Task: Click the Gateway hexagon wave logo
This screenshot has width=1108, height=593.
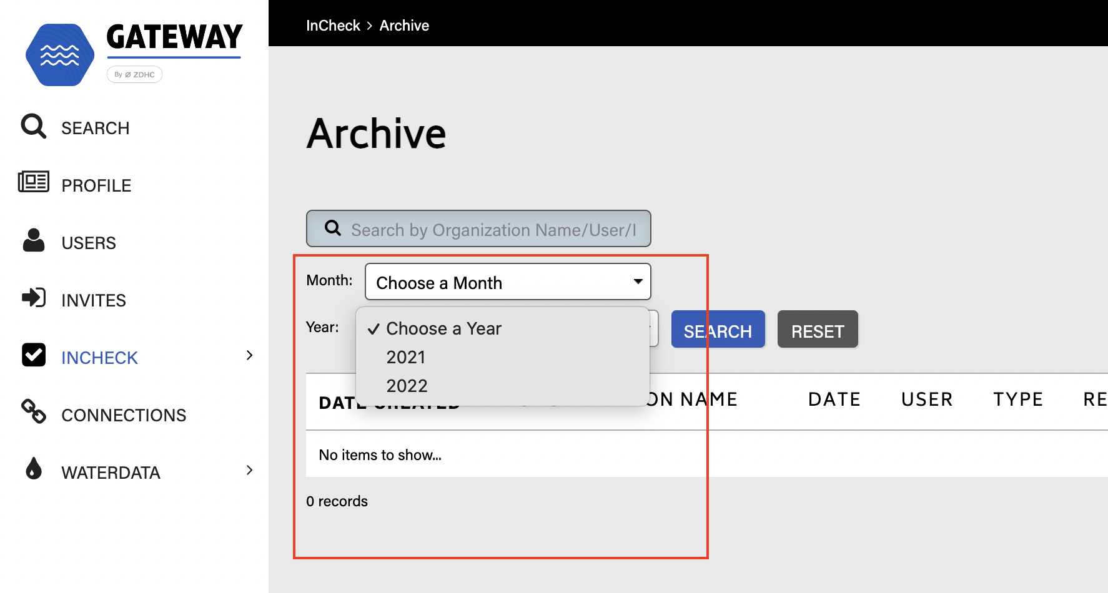Action: 59,55
